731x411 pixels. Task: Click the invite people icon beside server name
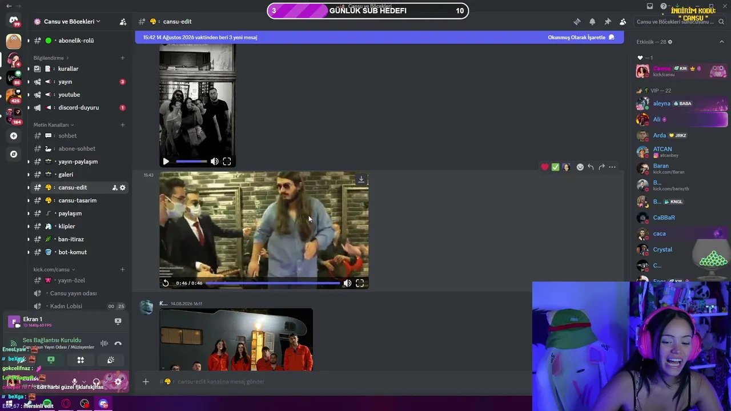click(123, 22)
